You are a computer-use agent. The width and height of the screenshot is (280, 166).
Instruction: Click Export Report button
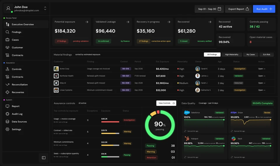238,9
